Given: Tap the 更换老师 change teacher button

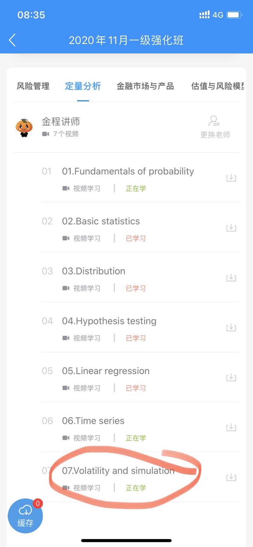Looking at the screenshot, I should (x=215, y=127).
